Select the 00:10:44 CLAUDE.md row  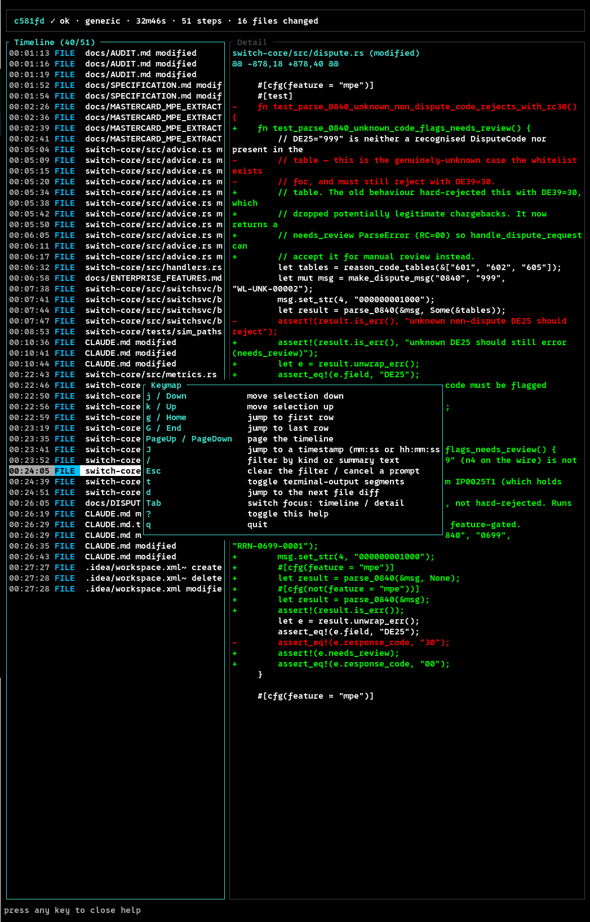point(116,364)
